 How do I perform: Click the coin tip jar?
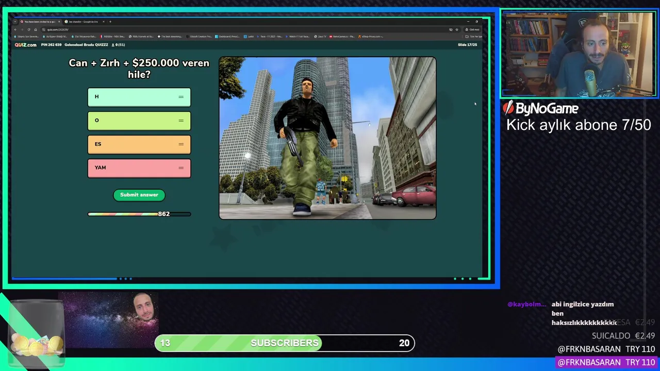[36, 335]
